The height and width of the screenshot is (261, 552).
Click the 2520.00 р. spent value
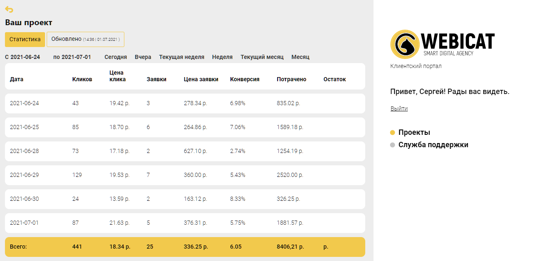(x=290, y=175)
